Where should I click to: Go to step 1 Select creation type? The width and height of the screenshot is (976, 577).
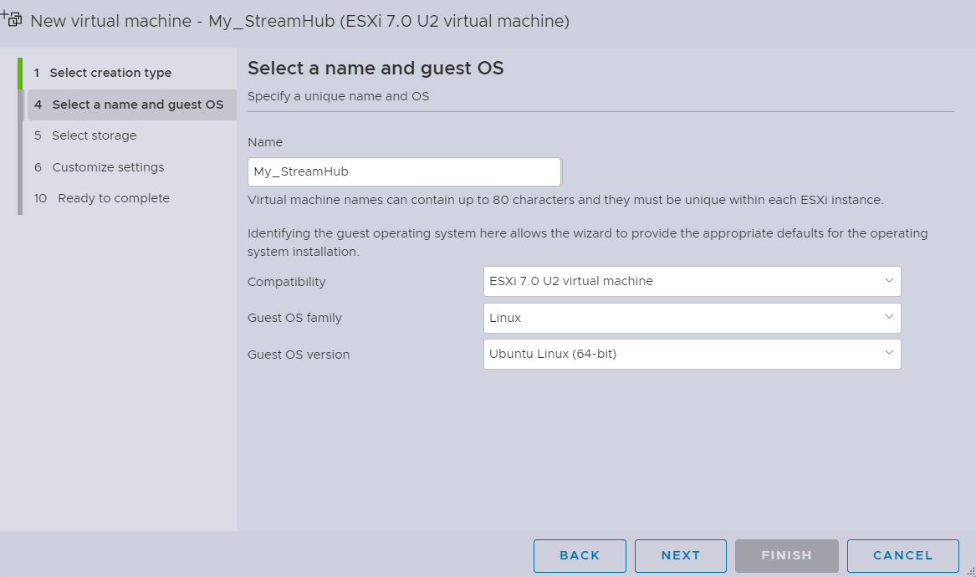coord(110,73)
